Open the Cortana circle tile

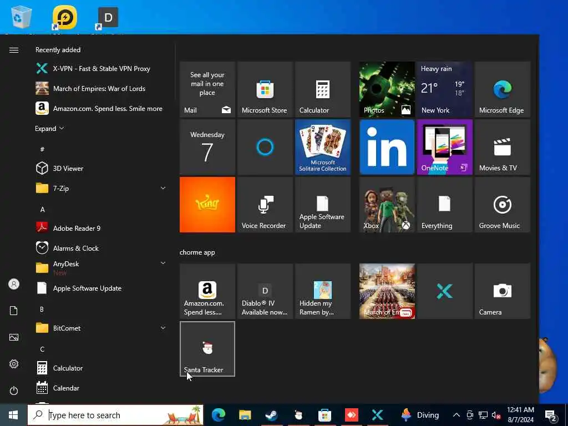click(x=265, y=147)
